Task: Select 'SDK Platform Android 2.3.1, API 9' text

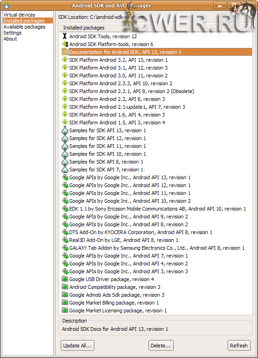Action: click(131, 91)
